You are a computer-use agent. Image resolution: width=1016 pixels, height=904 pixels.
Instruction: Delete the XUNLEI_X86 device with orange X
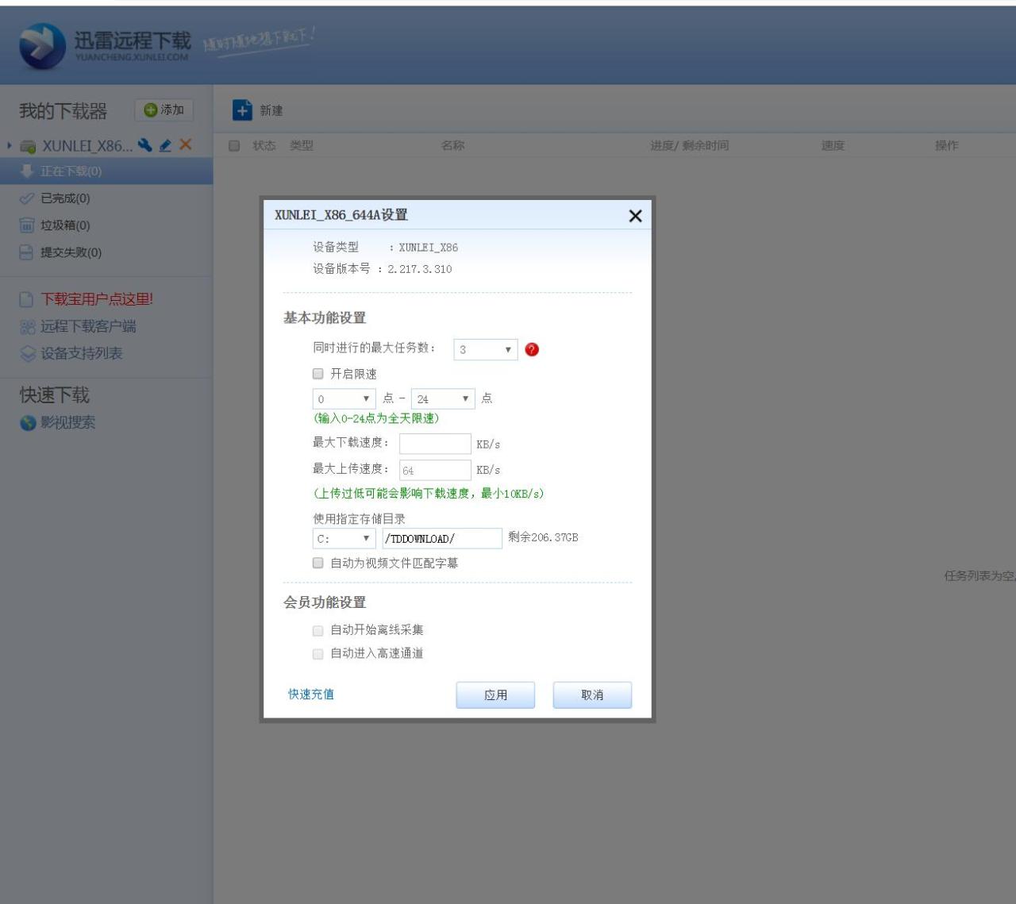pos(186,144)
